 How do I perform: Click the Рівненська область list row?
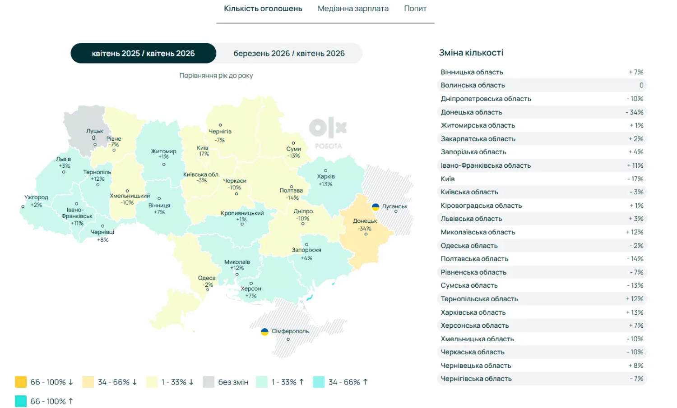pyautogui.click(x=542, y=272)
